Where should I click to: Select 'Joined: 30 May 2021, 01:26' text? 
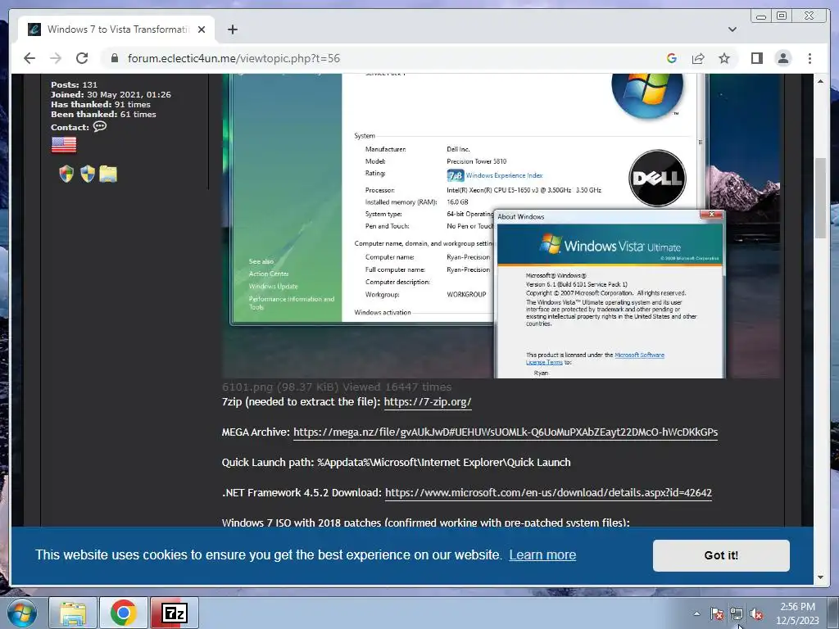[x=111, y=95]
